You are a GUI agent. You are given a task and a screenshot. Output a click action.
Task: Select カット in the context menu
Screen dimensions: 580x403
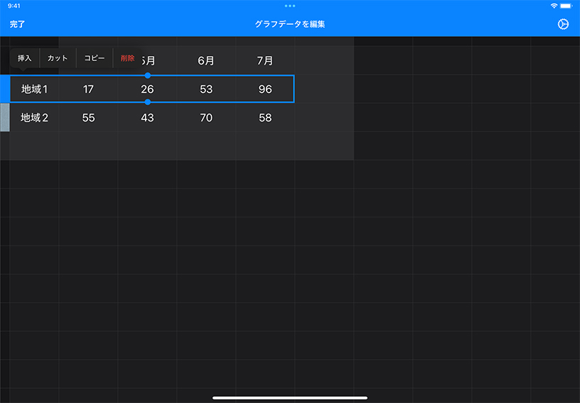(x=58, y=58)
